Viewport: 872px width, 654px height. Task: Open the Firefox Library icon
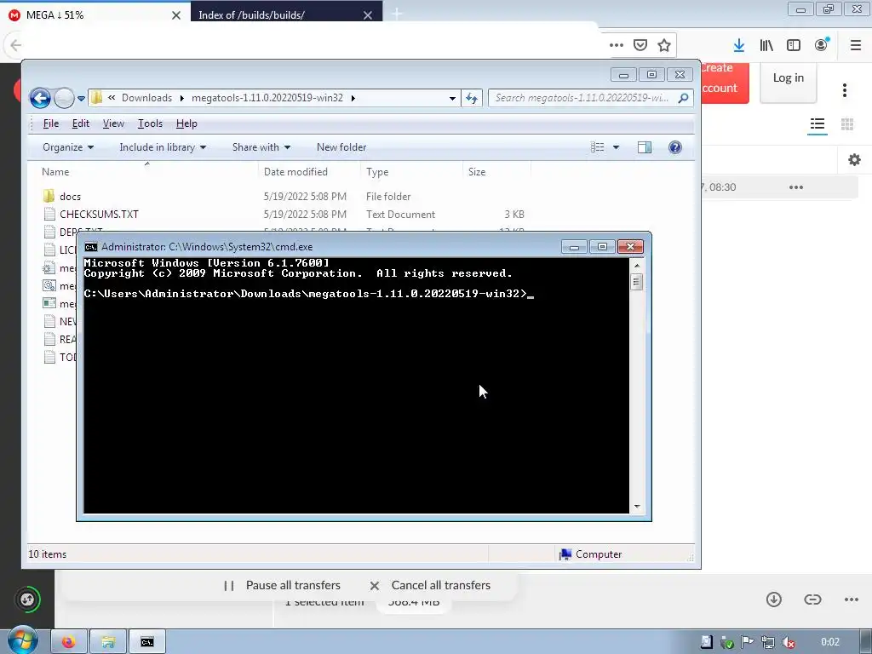(x=766, y=45)
